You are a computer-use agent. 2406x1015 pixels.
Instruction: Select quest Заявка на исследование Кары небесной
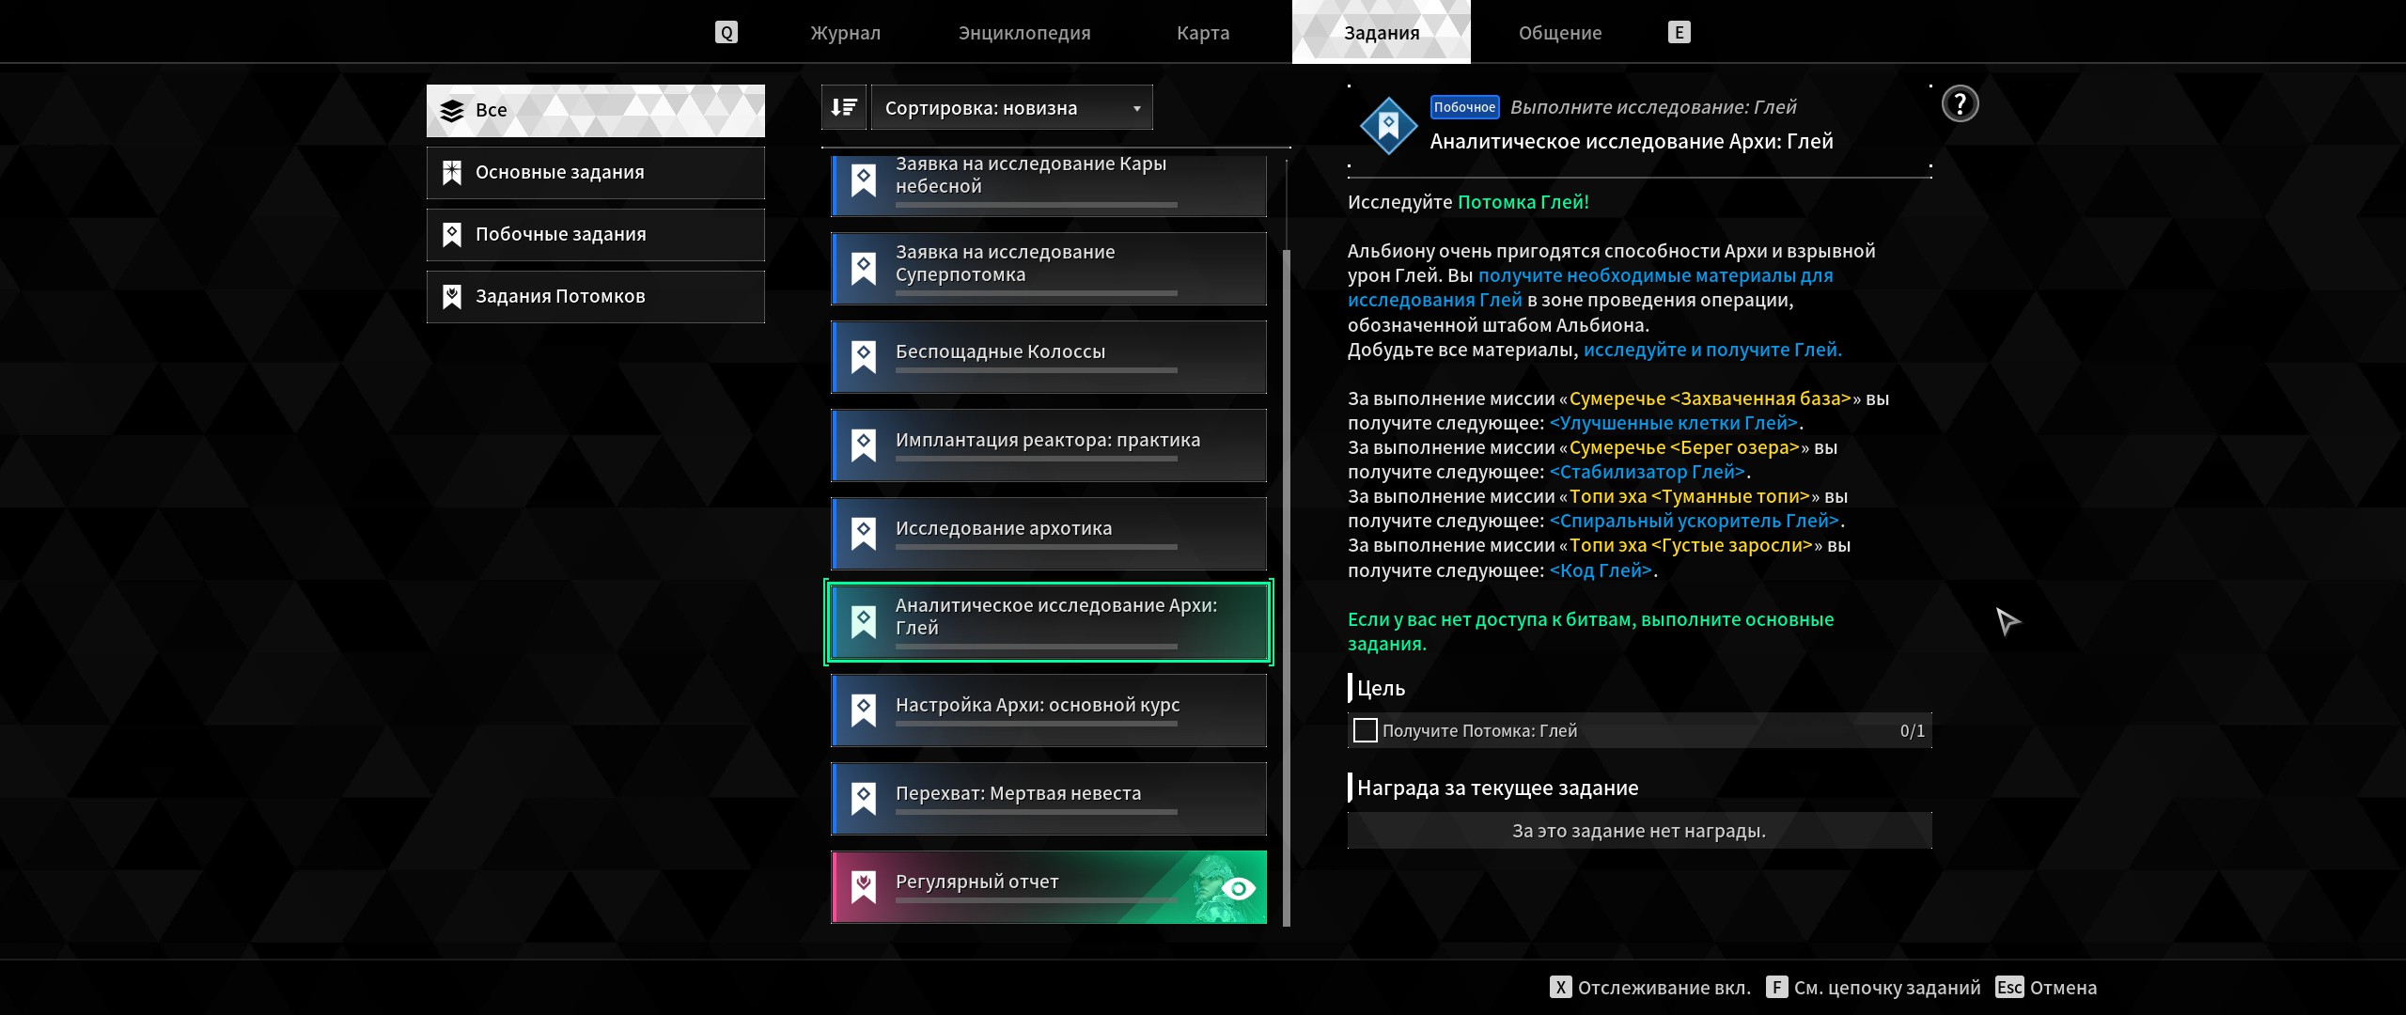pos(1049,185)
